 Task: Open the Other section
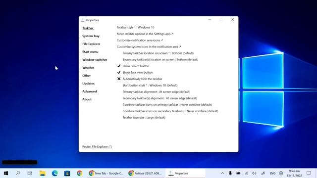pos(86,76)
